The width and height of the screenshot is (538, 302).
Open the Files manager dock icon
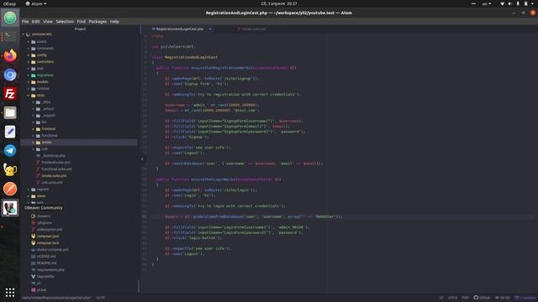[x=10, y=112]
